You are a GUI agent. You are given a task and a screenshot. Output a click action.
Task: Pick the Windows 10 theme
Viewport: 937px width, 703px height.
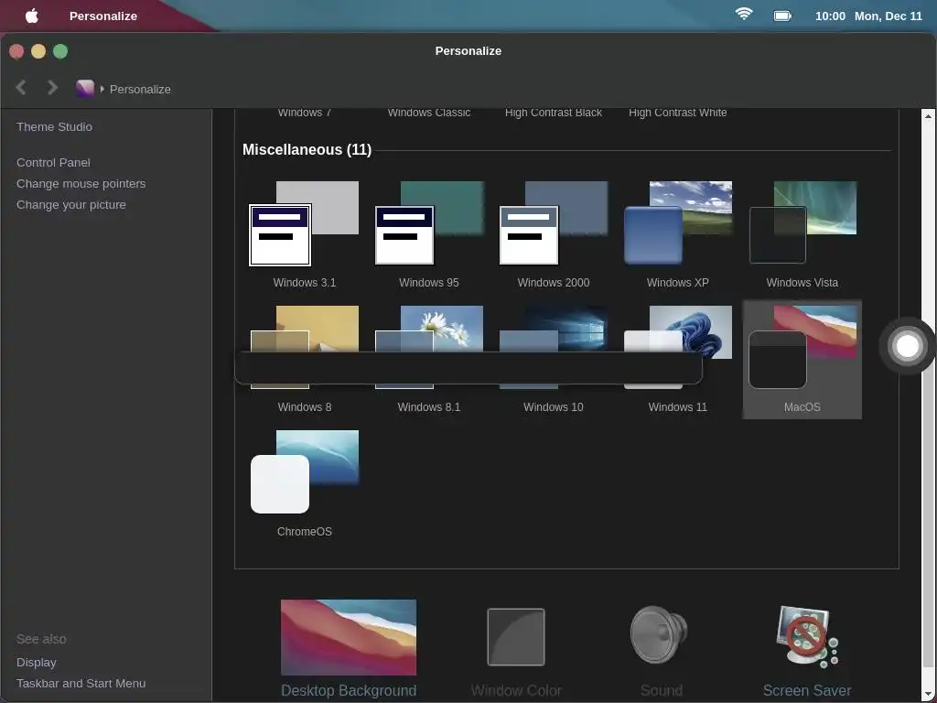(x=554, y=359)
